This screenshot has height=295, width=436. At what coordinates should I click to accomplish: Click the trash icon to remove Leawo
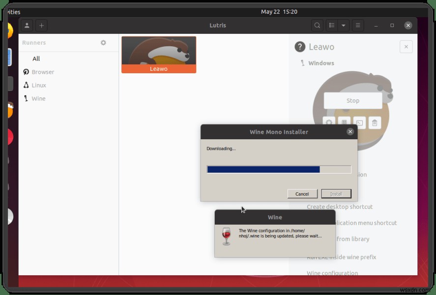coord(375,122)
